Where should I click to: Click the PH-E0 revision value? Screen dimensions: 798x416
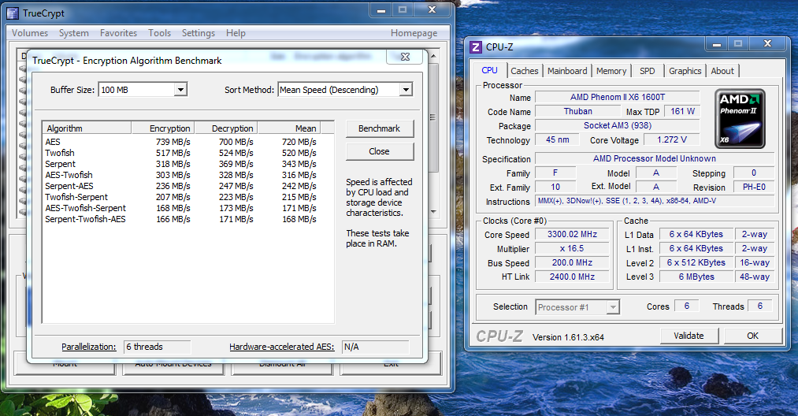coord(754,187)
